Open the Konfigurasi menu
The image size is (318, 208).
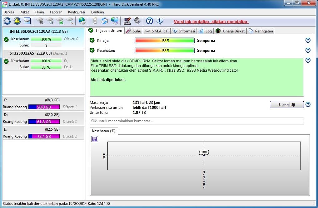(x=76, y=12)
